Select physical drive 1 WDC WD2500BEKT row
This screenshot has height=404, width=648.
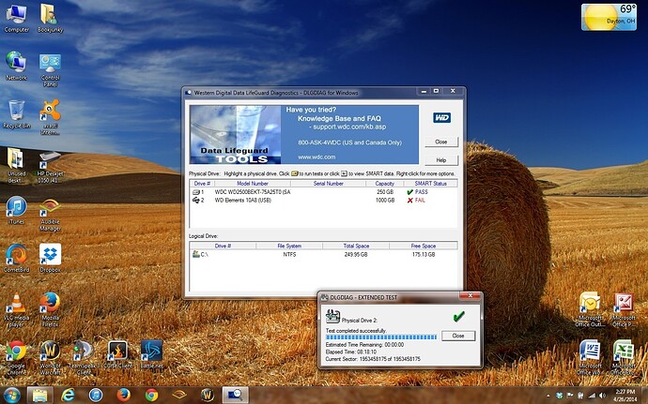[x=323, y=192]
